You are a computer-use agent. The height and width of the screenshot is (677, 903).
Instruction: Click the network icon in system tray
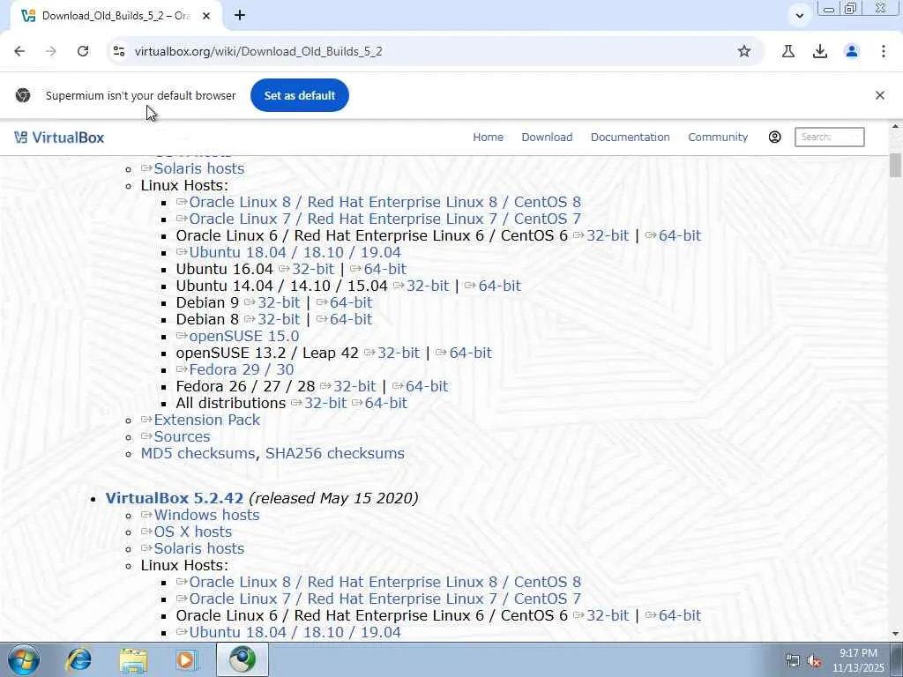pos(793,661)
